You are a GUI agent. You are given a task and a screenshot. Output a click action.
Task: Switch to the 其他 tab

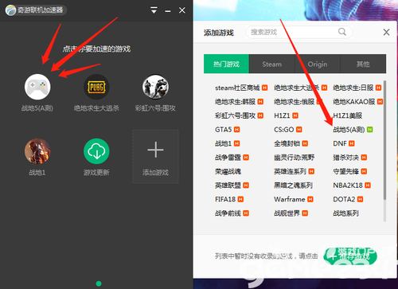tap(363, 64)
